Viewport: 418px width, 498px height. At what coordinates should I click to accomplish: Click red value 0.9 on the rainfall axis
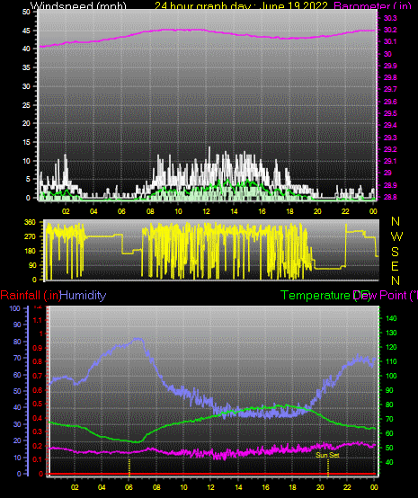click(x=38, y=348)
